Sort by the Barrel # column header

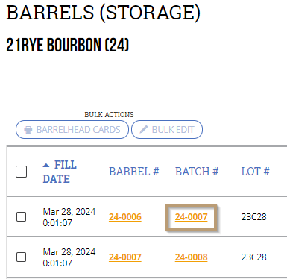[x=133, y=172]
